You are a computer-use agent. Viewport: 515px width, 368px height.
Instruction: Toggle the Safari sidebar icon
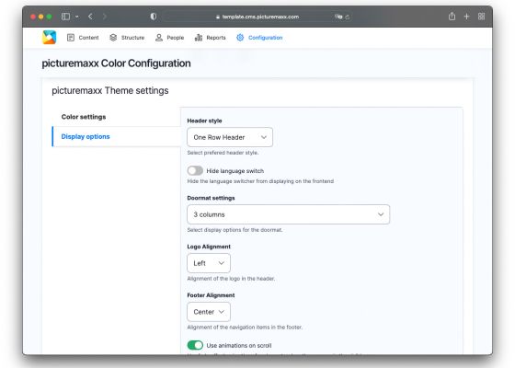(65, 17)
